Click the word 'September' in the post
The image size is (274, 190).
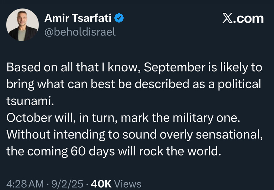coord(175,67)
